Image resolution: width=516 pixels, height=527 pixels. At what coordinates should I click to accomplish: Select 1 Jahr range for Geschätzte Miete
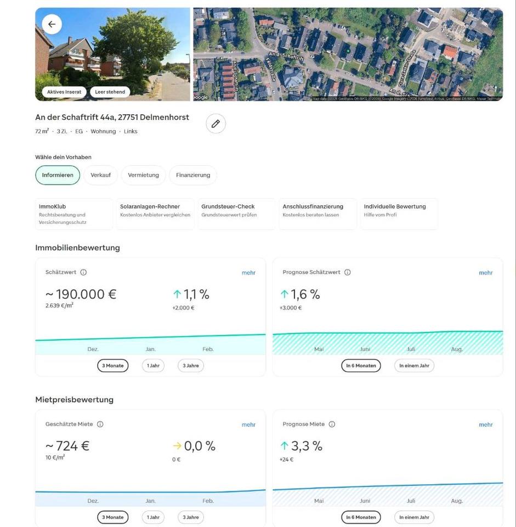(153, 517)
